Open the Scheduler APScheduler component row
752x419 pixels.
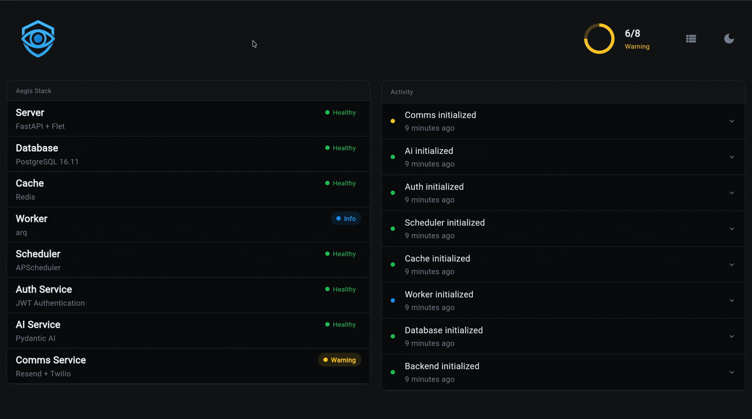pos(189,261)
